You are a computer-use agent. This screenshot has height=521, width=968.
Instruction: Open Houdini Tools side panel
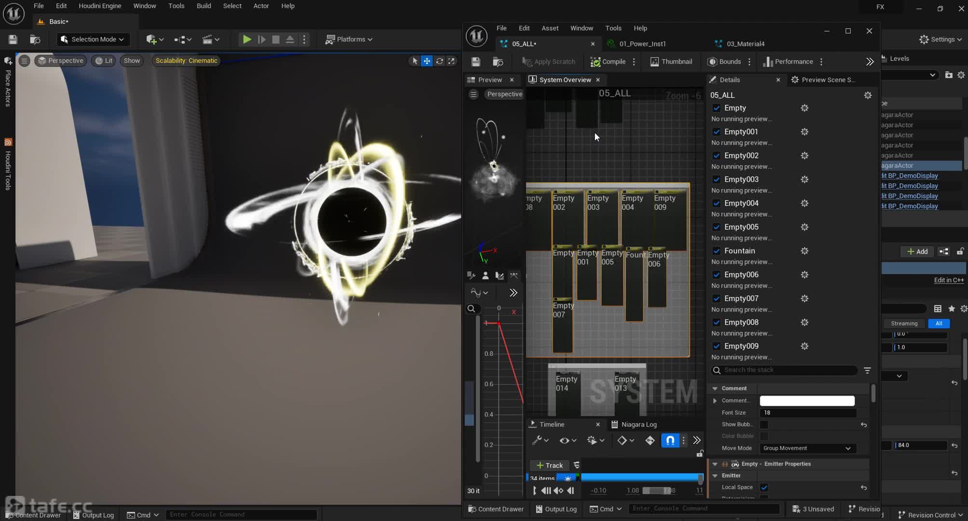click(8, 165)
